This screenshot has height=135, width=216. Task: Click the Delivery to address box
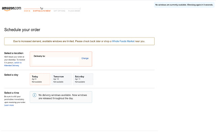tap(61, 59)
